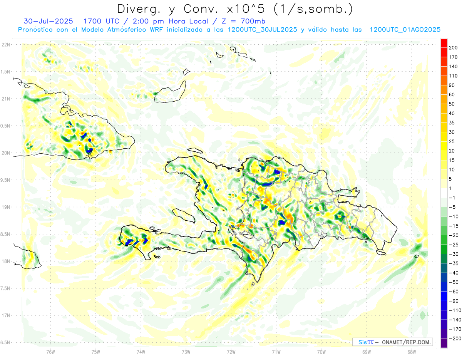
Task: Click valid-until time "1200UTC_01AGO2025"
Action: pyautogui.click(x=405, y=30)
